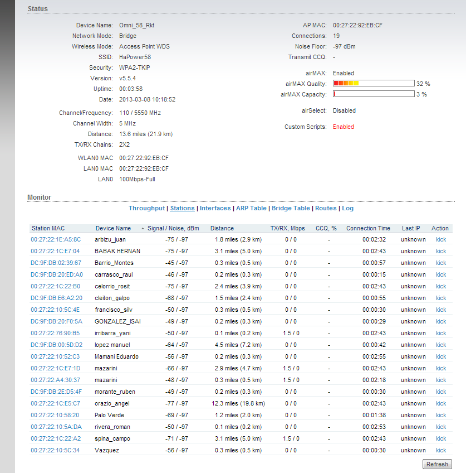Switch to the Interfaces tab
This screenshot has height=473, width=466.
click(215, 208)
